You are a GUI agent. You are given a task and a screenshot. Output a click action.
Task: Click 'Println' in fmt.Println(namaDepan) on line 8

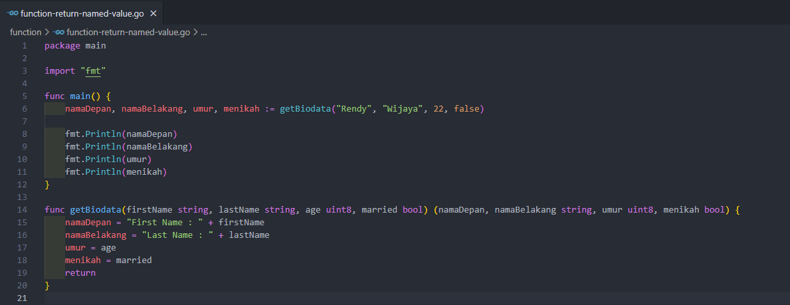(x=103, y=134)
